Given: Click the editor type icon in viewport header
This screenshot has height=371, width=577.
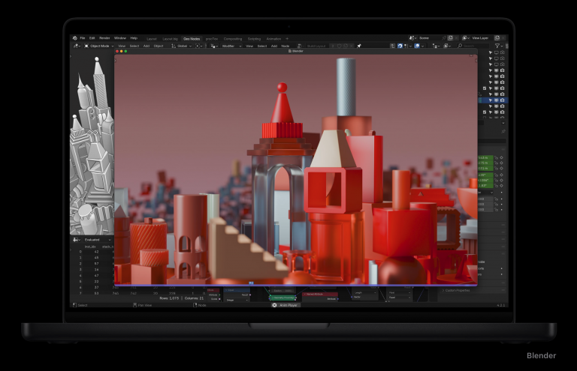Looking at the screenshot, I should pyautogui.click(x=76, y=46).
